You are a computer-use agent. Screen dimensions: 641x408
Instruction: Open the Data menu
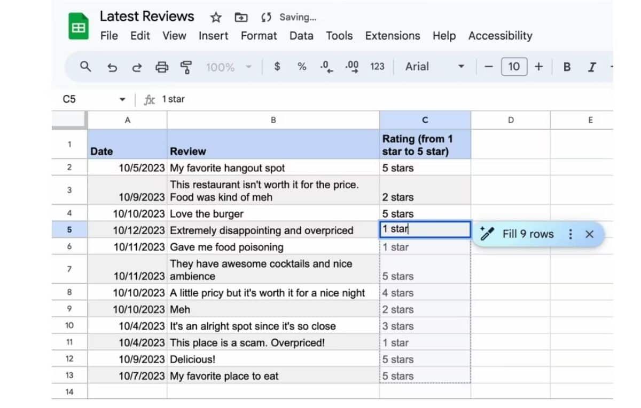tap(301, 36)
